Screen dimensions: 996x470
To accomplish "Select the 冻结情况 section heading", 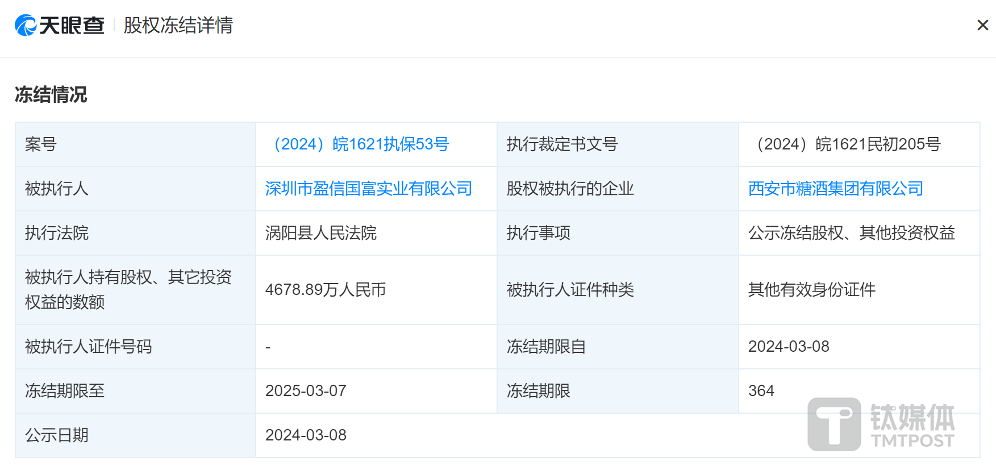I will pos(51,94).
